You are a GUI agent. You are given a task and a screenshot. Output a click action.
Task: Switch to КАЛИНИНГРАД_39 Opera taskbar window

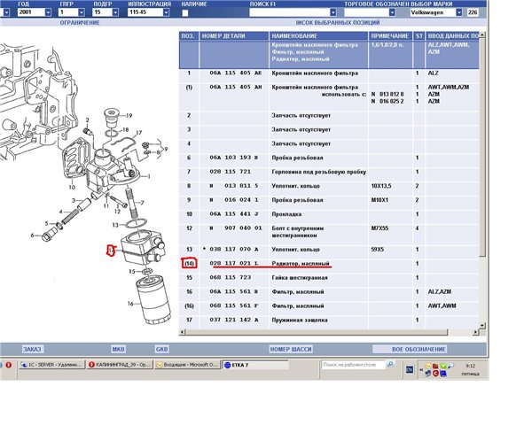pyautogui.click(x=119, y=365)
